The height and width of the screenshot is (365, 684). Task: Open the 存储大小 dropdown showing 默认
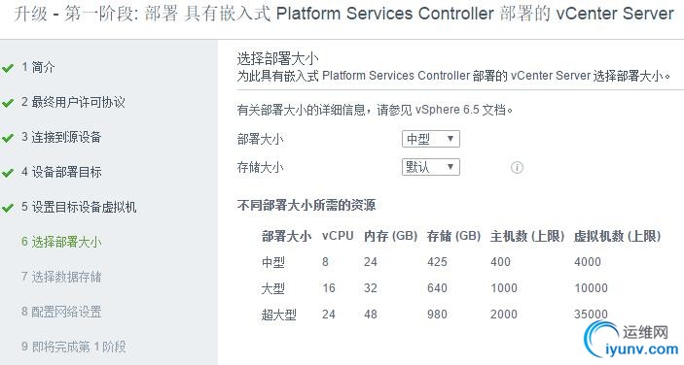click(x=431, y=167)
